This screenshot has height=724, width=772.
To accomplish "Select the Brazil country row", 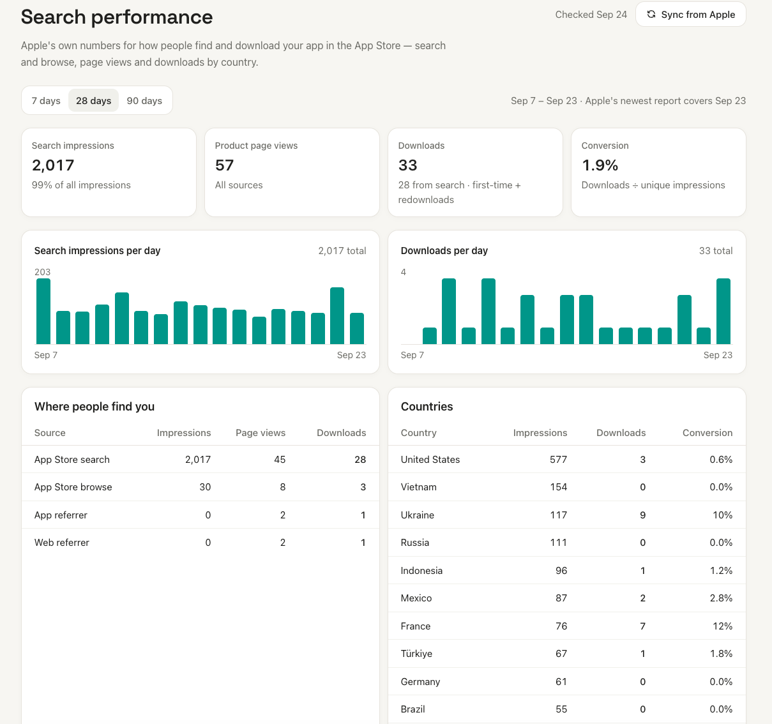I will 567,709.
